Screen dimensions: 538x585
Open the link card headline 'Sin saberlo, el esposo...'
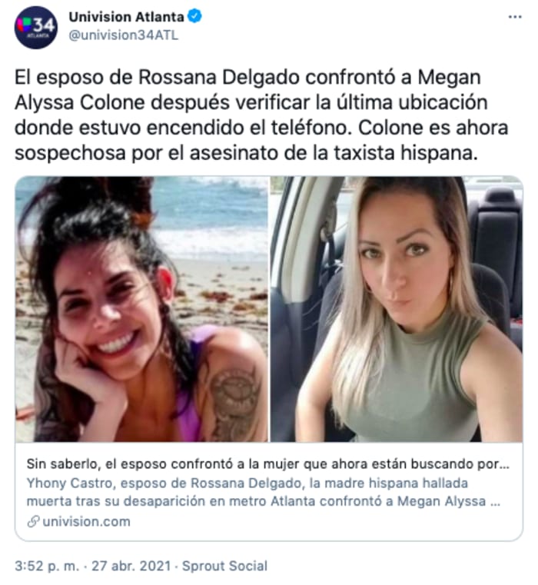coord(268,464)
